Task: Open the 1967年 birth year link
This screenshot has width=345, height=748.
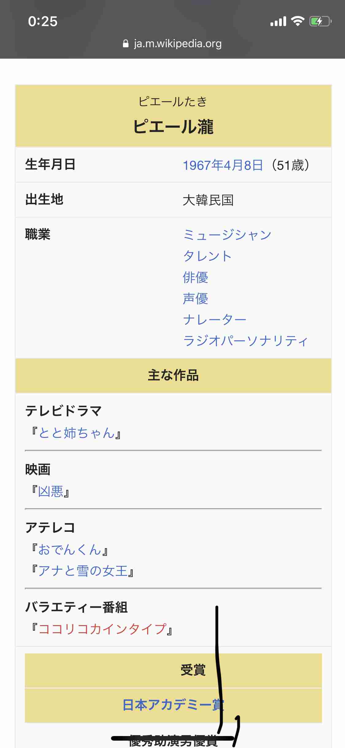Action: 203,165
